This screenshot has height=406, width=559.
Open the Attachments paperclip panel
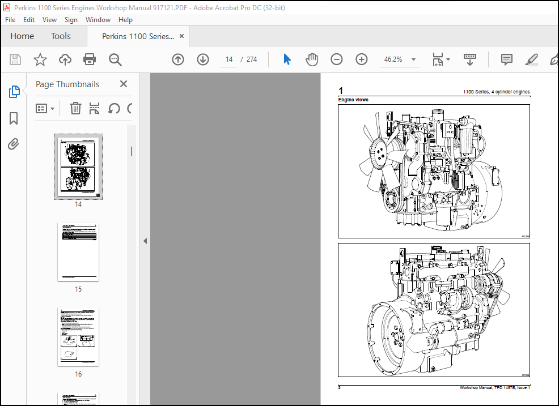tap(14, 144)
